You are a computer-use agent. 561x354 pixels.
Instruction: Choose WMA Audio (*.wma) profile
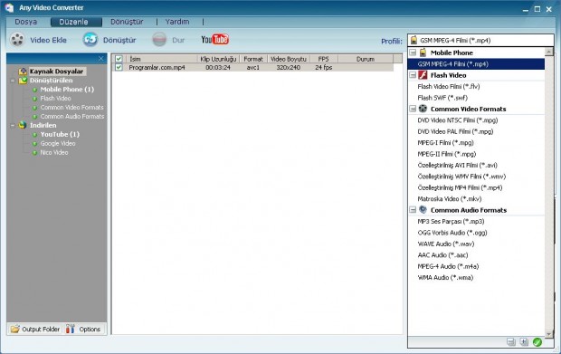(x=445, y=277)
